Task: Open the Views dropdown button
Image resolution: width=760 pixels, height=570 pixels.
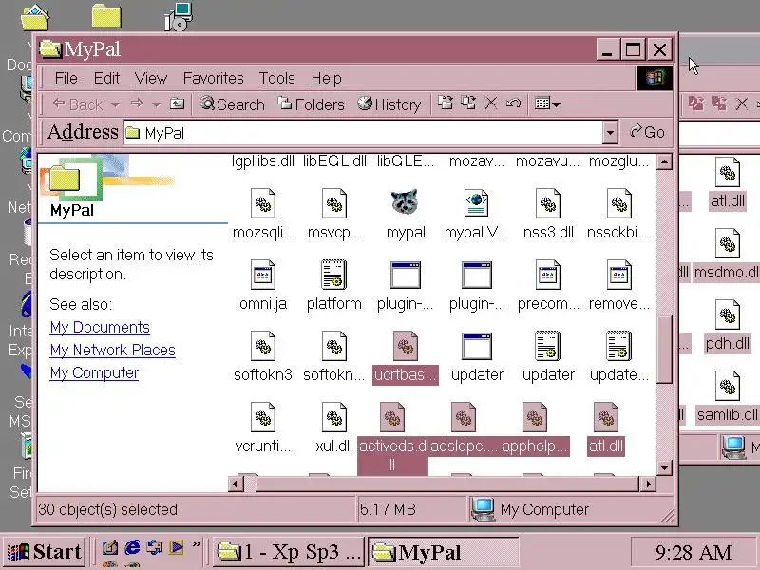Action: (x=548, y=104)
